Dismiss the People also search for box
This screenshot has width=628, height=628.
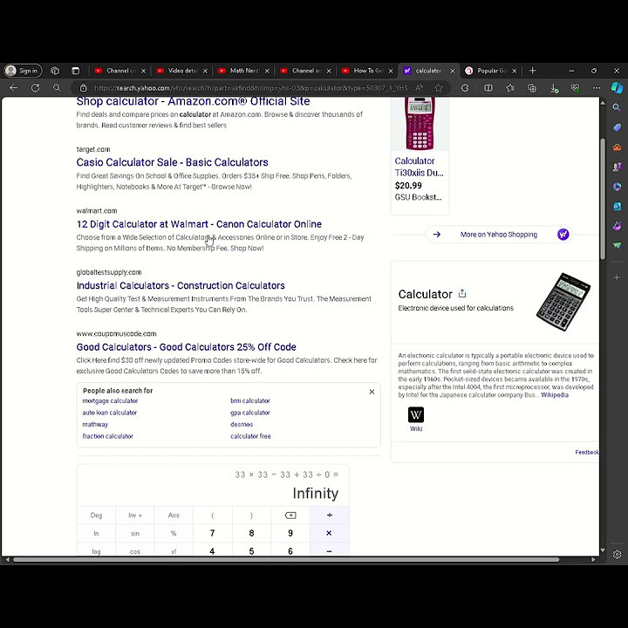tap(372, 392)
